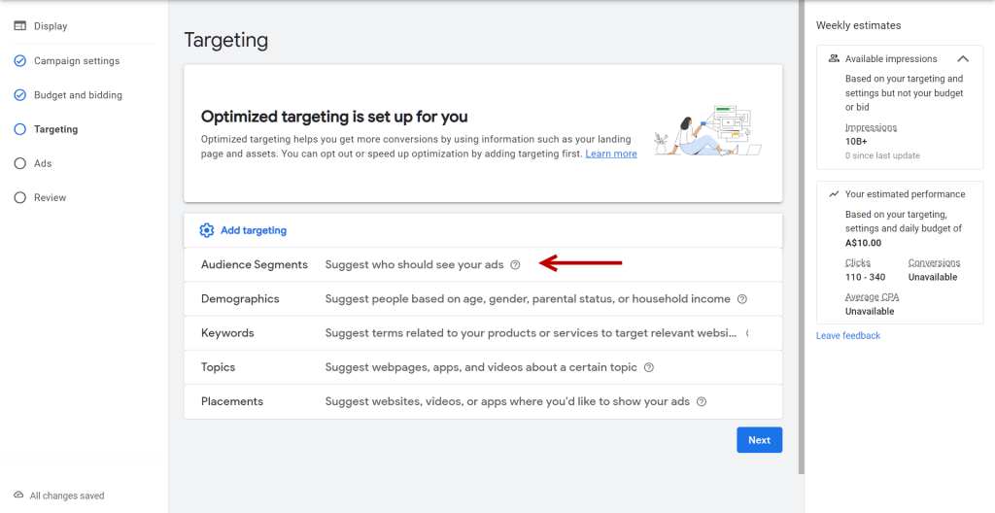Expand the Audience Segments row
Viewport: 995px width, 513px height.
coord(255,265)
